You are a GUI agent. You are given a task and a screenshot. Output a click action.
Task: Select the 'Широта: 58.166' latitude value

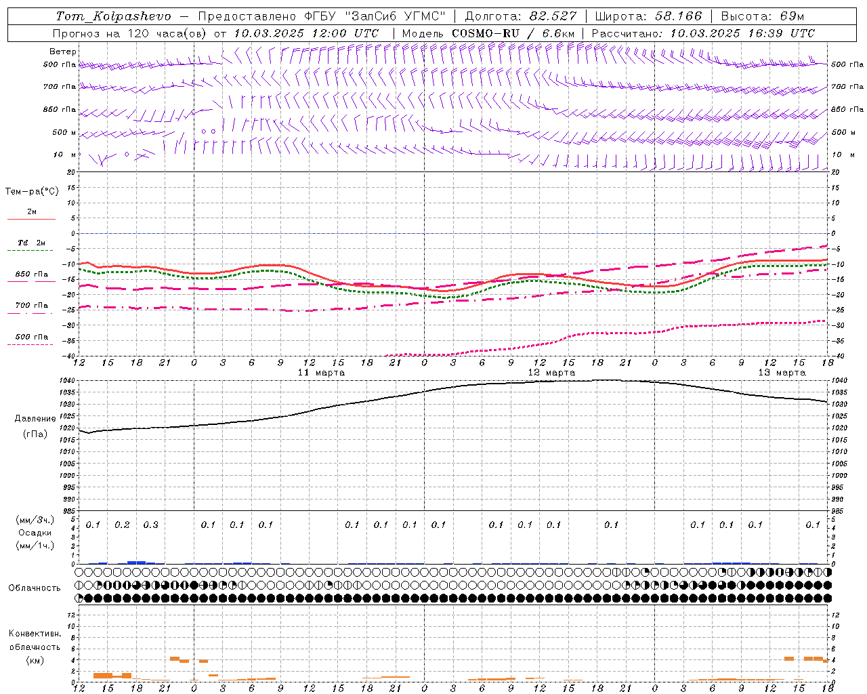(650, 16)
